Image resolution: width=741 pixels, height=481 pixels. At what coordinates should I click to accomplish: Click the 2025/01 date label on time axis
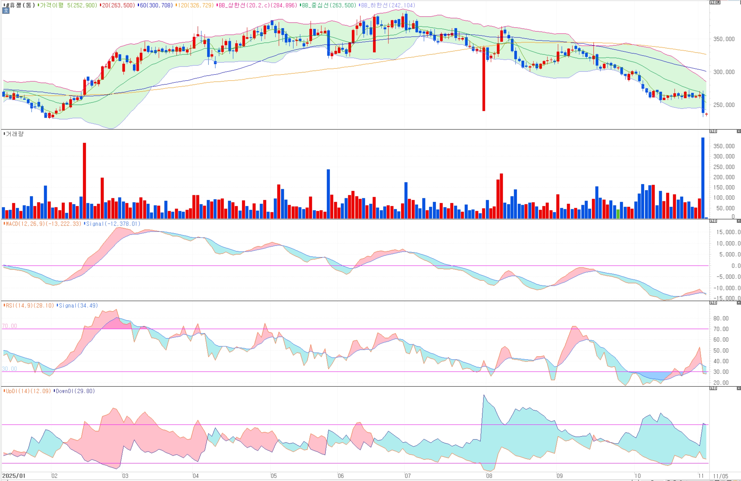point(14,476)
